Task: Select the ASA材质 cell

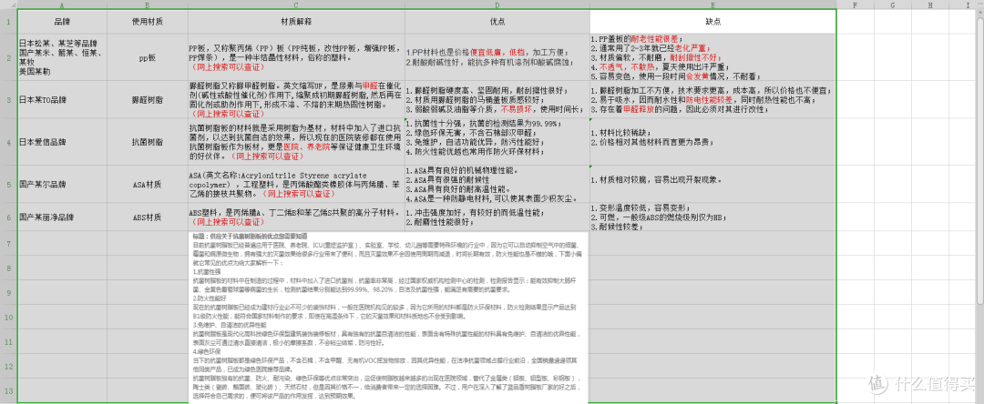Action: [x=148, y=184]
